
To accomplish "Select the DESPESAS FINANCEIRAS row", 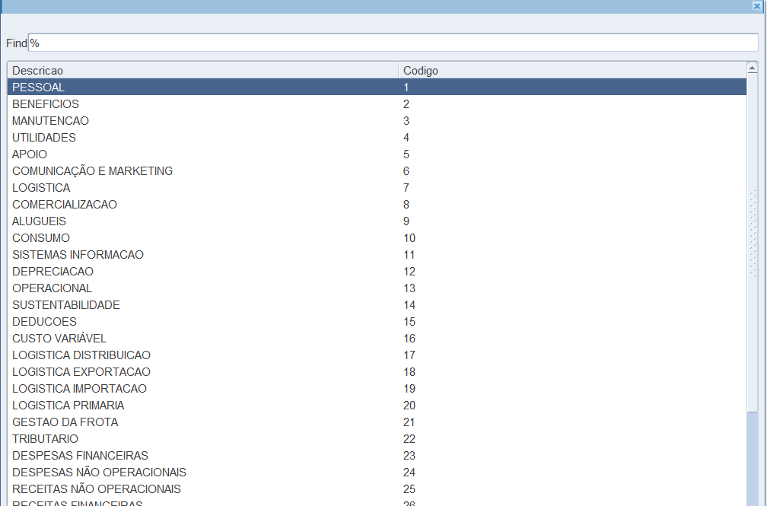I will tap(377, 455).
